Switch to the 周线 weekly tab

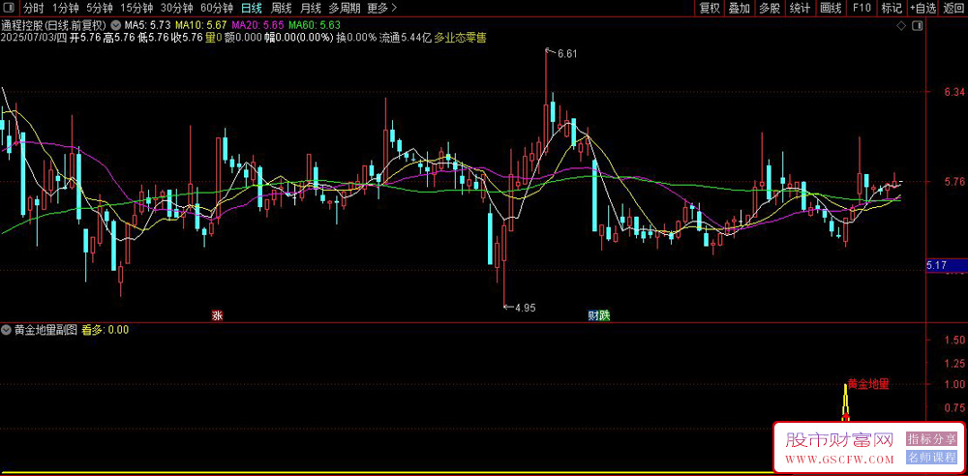point(281,8)
